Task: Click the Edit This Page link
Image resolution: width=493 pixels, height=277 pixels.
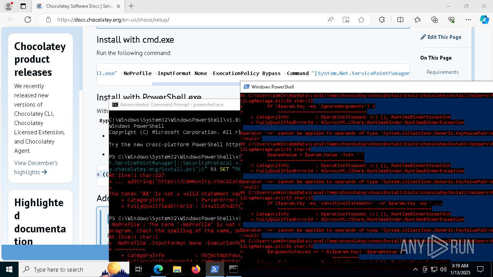Action: point(441,37)
